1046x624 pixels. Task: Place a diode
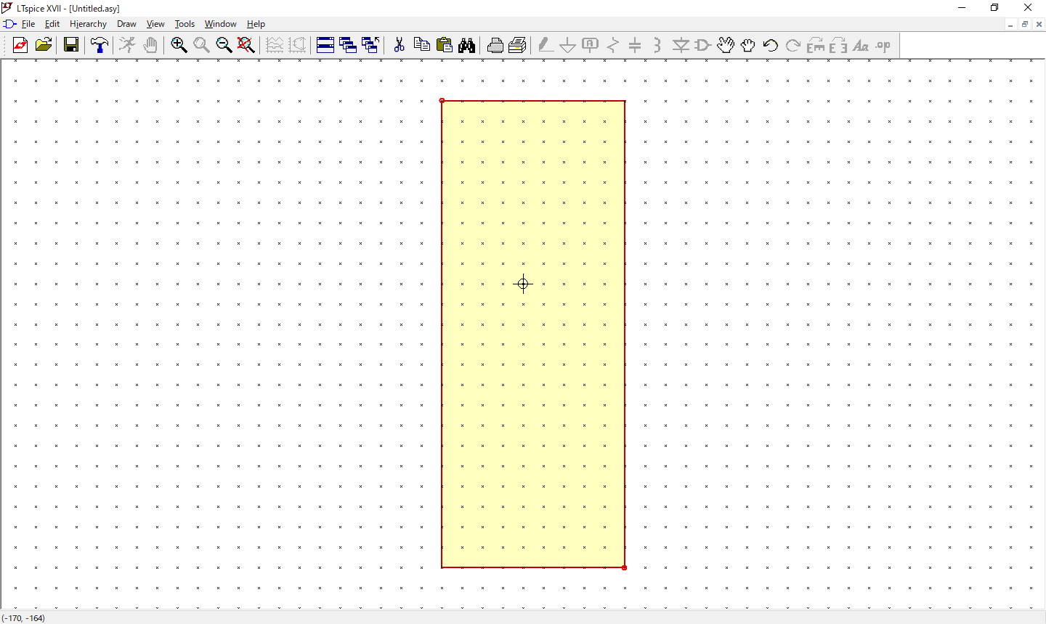pyautogui.click(x=680, y=45)
